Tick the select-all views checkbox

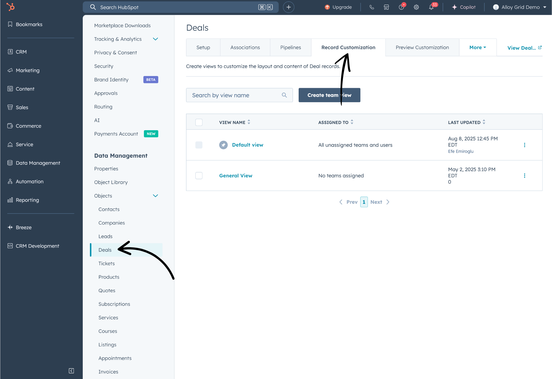199,122
